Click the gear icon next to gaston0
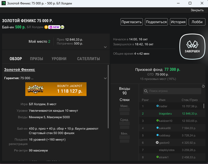 point(157,142)
